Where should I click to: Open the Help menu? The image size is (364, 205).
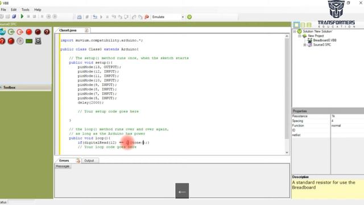click(38, 10)
